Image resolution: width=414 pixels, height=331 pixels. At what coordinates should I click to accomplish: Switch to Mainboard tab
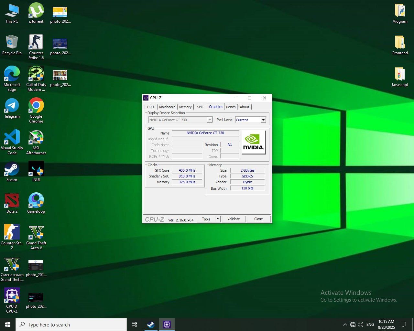167,107
